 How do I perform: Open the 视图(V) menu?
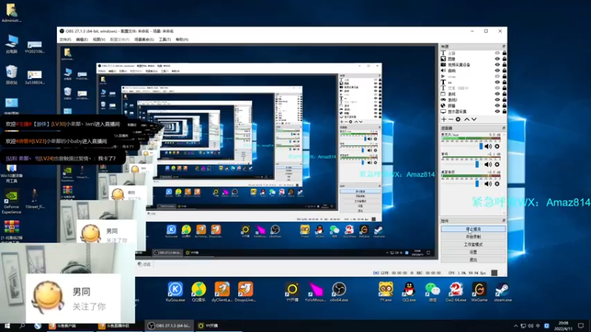[99, 40]
